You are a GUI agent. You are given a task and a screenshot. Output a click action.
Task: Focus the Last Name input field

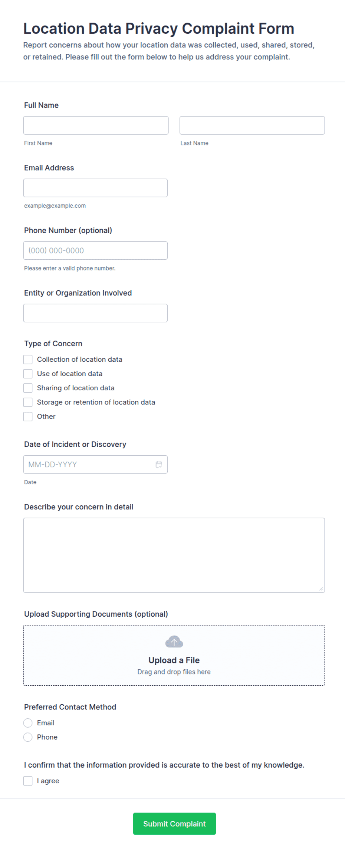pos(252,125)
